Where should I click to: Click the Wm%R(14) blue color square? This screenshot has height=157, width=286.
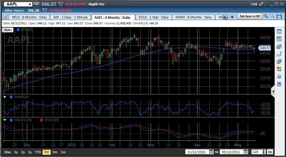point(11,97)
